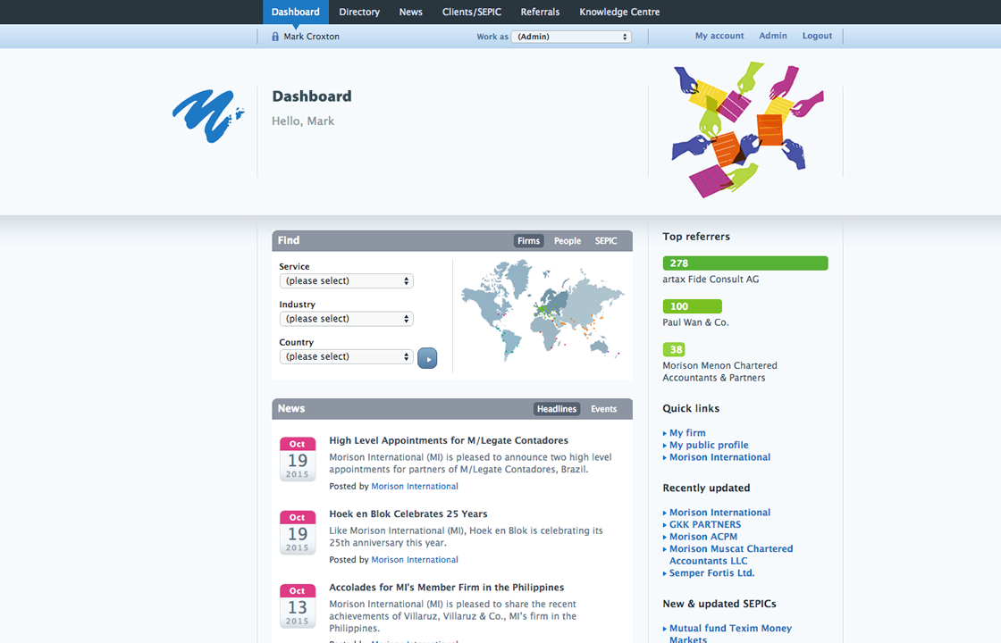Open GKK PARTNERS
The height and width of the screenshot is (643, 1001).
705,525
